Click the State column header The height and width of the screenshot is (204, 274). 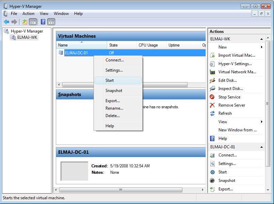point(122,45)
